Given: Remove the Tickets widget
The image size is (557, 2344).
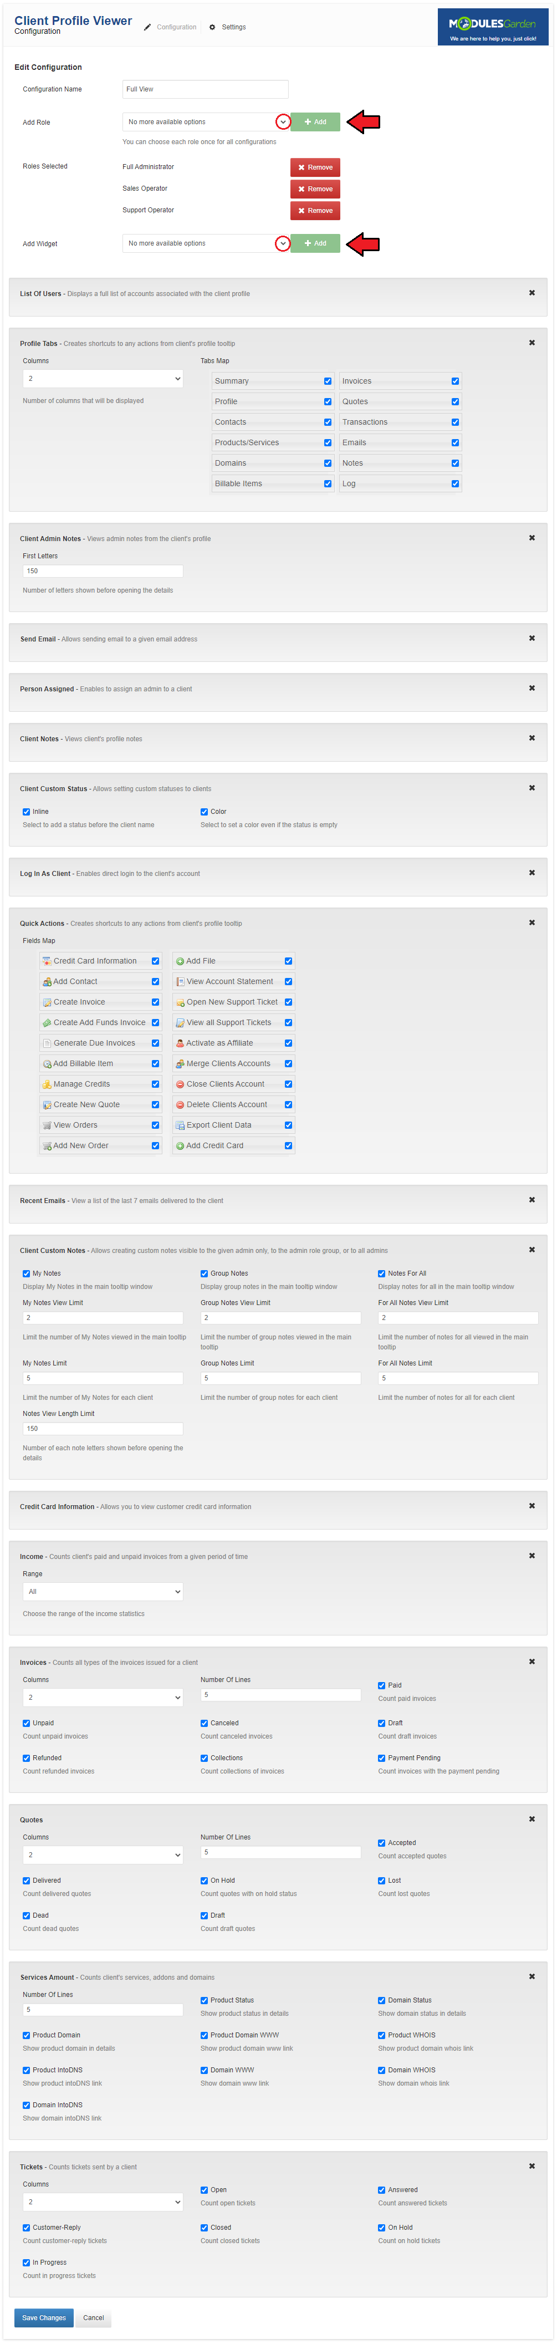Looking at the screenshot, I should tap(532, 2165).
